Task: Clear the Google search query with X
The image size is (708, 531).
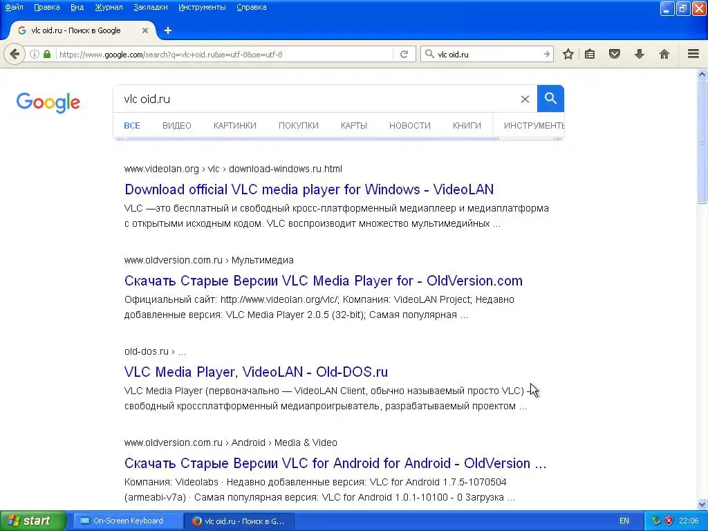Action: 525,99
